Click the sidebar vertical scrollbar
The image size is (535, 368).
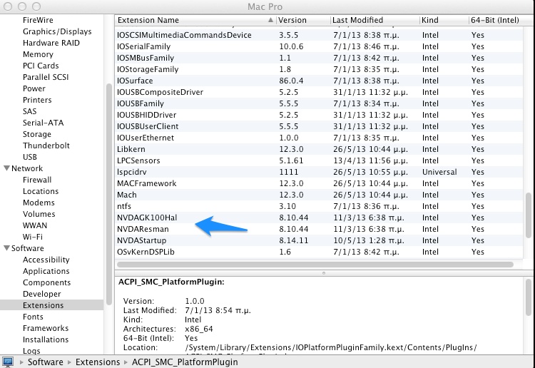coord(109,194)
